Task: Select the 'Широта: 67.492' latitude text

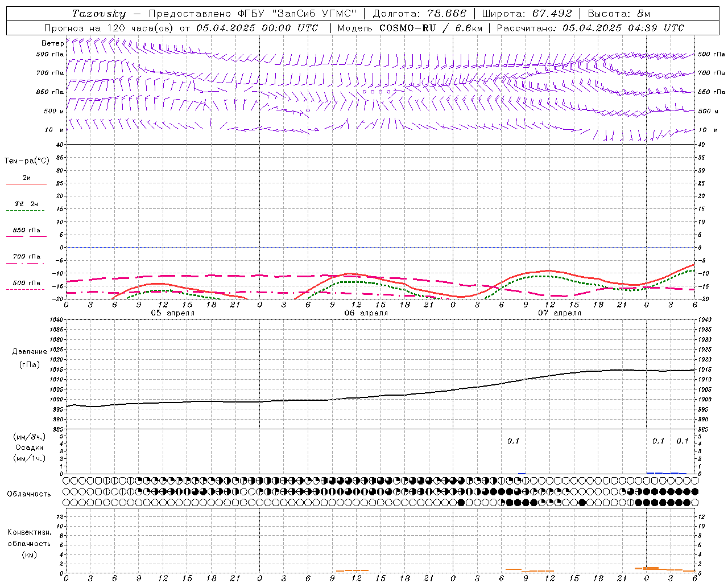Action: click(x=527, y=14)
